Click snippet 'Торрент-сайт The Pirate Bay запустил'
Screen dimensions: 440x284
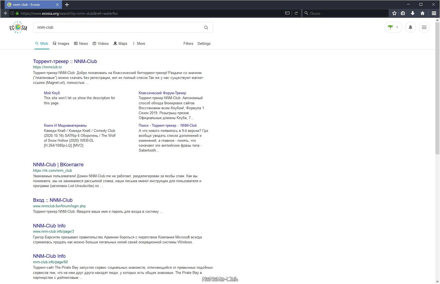pos(123,273)
